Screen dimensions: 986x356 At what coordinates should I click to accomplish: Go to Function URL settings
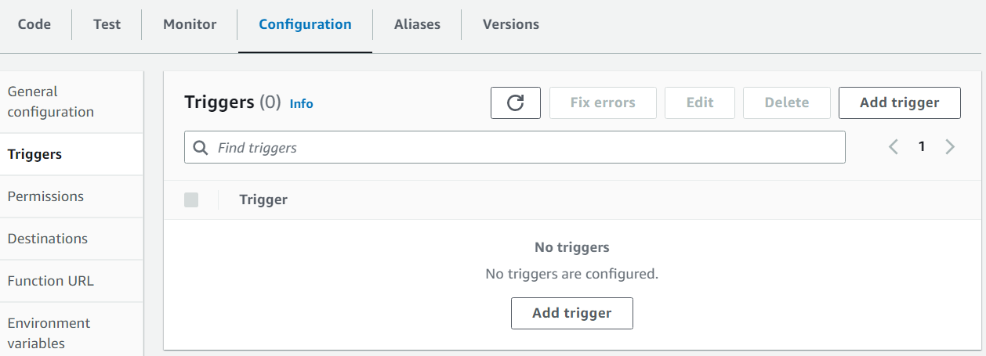pyautogui.click(x=51, y=281)
